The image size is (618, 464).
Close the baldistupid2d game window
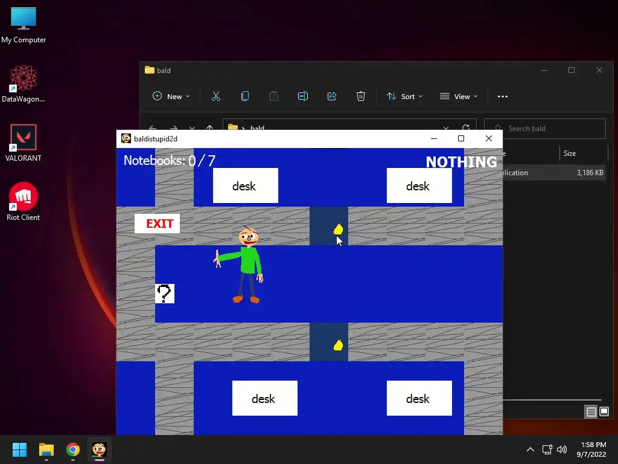489,138
